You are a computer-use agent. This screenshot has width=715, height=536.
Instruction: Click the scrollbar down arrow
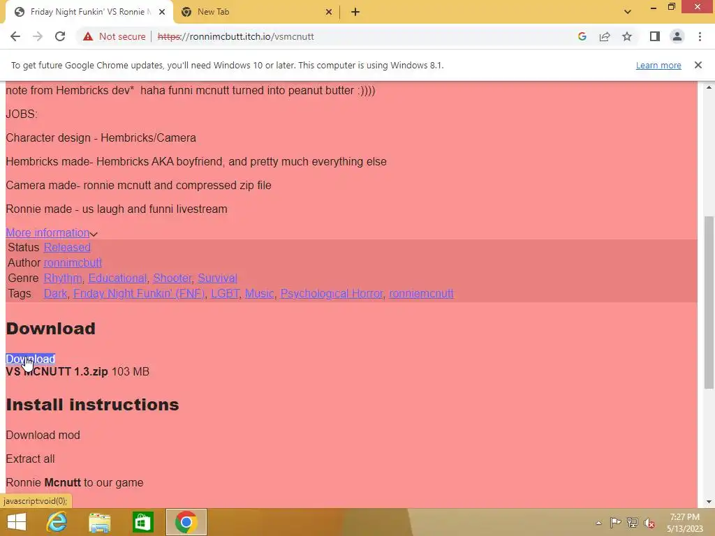tap(709, 502)
